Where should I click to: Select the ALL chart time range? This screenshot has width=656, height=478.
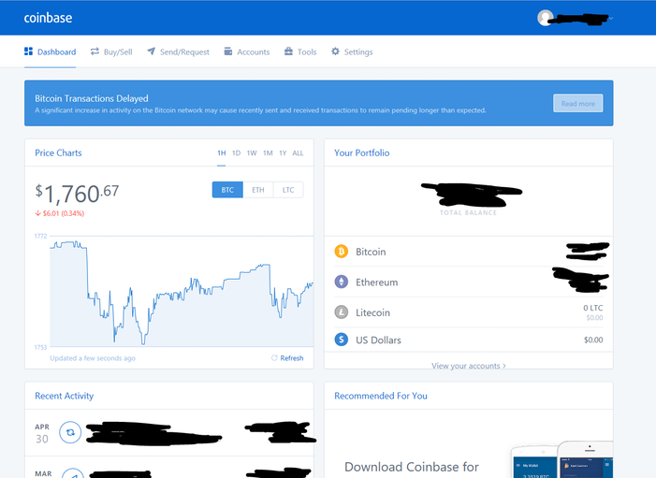[x=298, y=152]
